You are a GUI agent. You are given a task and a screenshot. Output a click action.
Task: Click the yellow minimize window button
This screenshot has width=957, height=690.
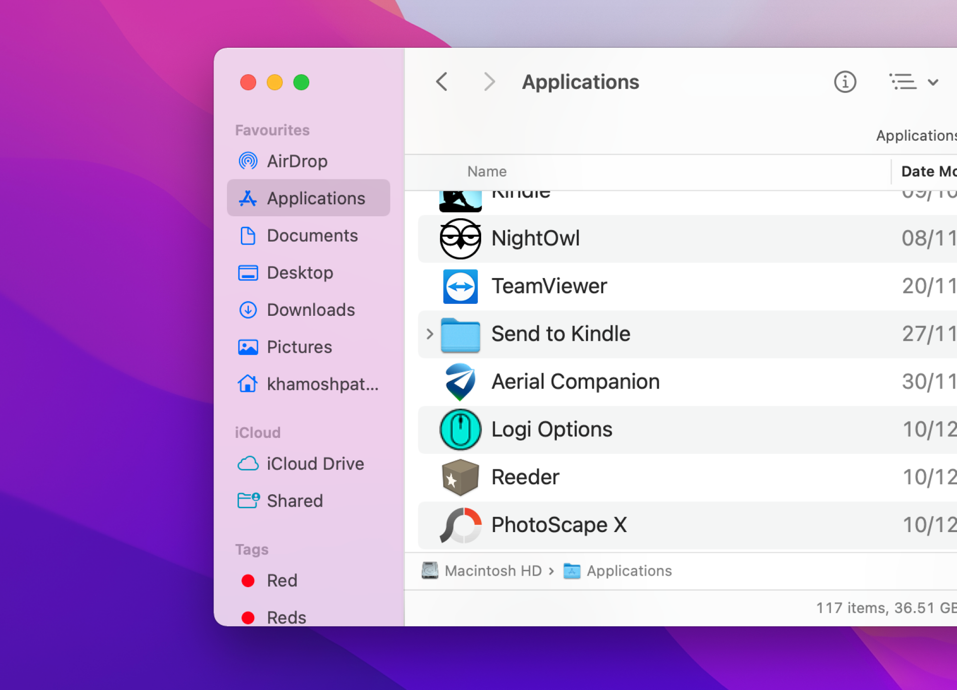coord(274,82)
